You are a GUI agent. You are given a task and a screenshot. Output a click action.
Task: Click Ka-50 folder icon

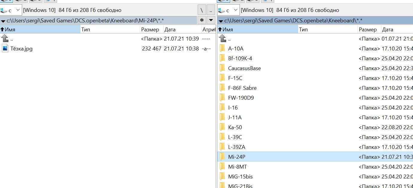pyautogui.click(x=222, y=127)
